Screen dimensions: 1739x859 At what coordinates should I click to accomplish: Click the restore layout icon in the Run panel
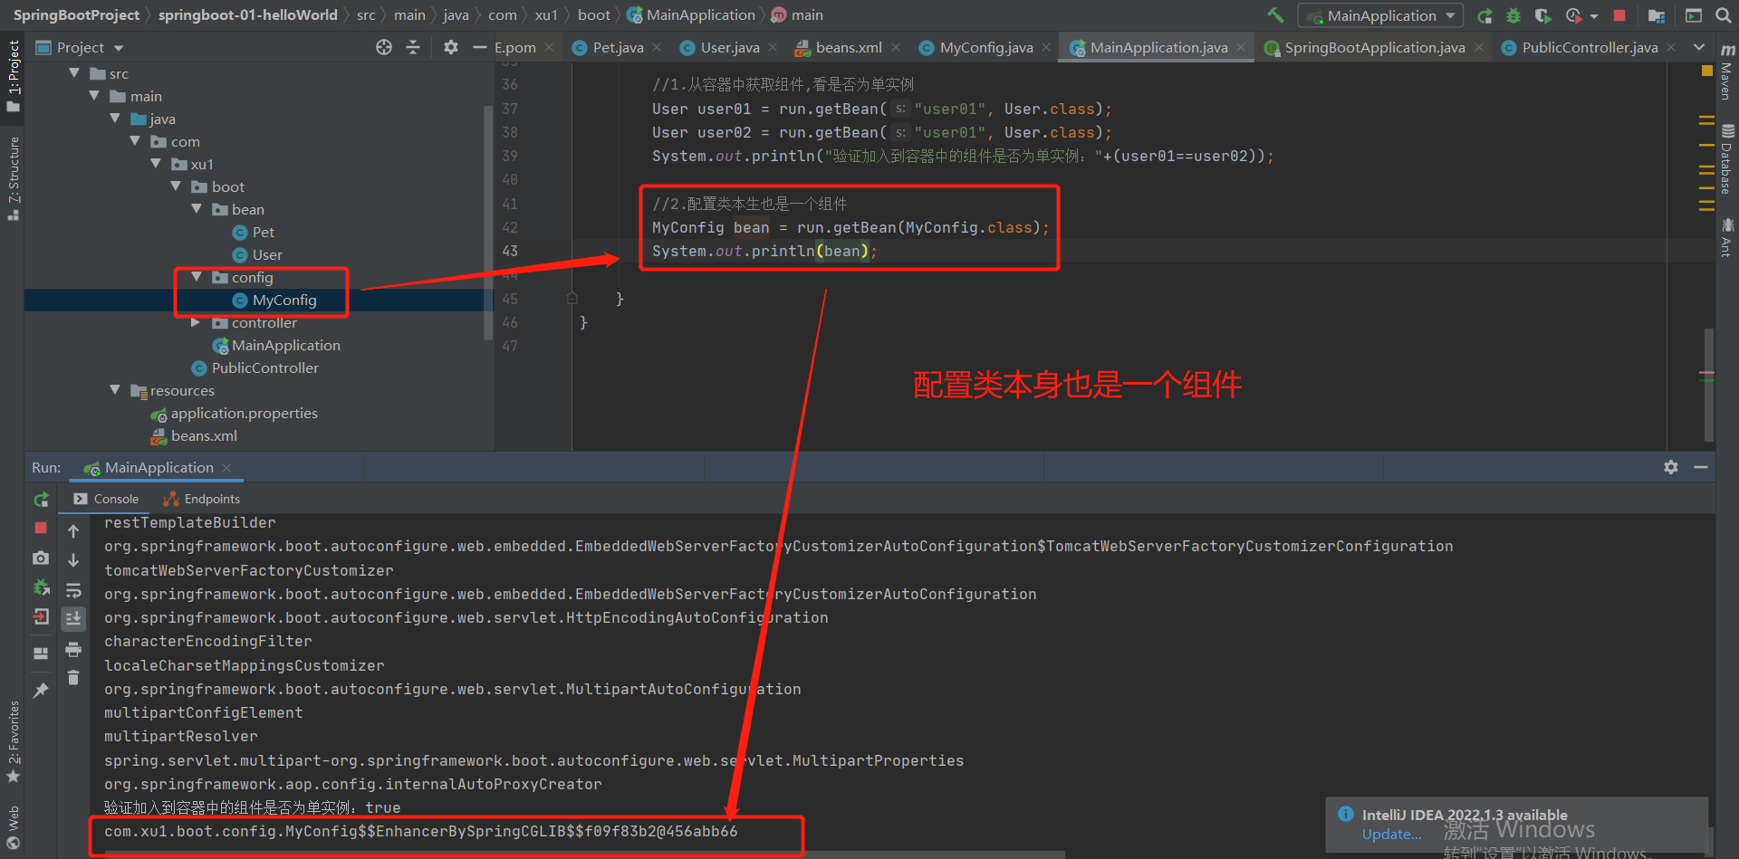click(x=41, y=654)
